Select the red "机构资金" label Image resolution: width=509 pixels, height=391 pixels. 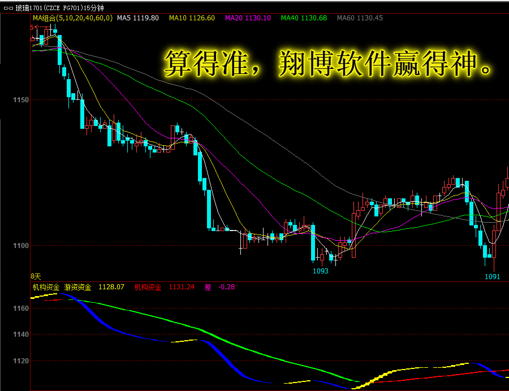(148, 287)
